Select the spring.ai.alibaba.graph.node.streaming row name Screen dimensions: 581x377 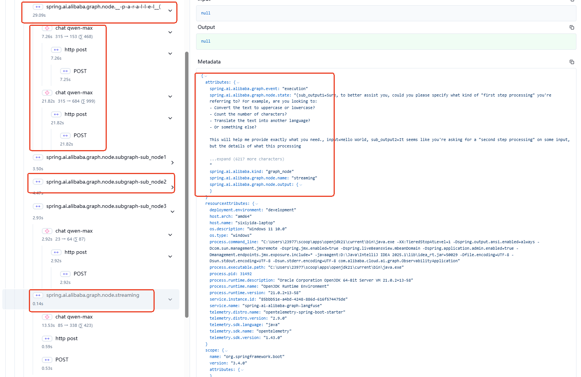coord(93,295)
